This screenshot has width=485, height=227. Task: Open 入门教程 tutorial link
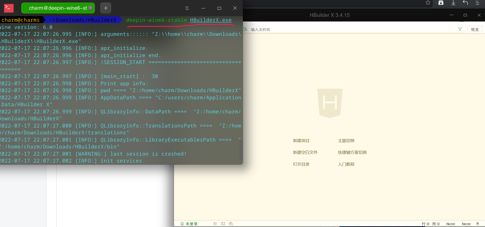tap(346, 164)
